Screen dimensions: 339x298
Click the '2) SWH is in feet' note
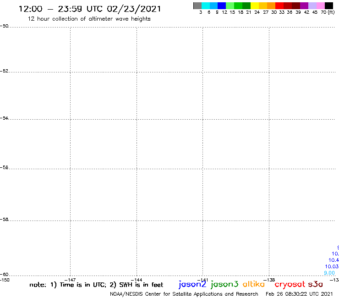click(137, 285)
